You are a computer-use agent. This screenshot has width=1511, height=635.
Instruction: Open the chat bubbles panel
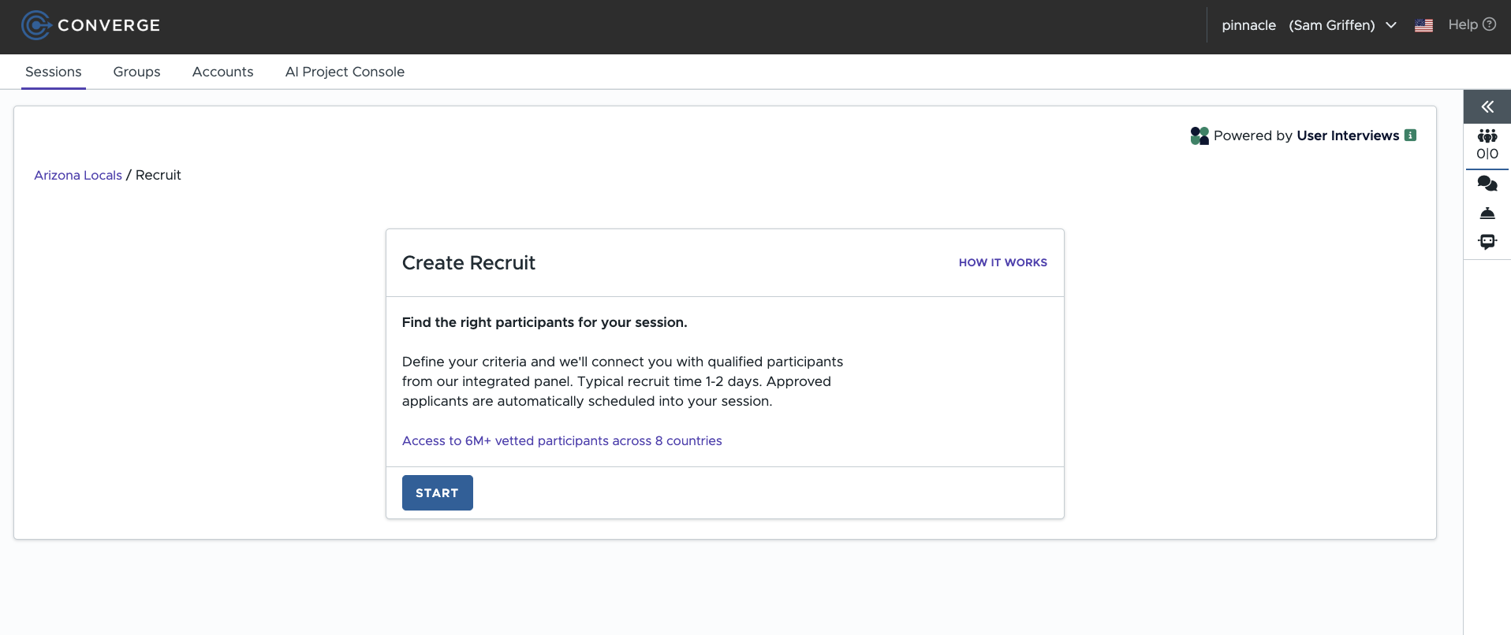pyautogui.click(x=1487, y=184)
